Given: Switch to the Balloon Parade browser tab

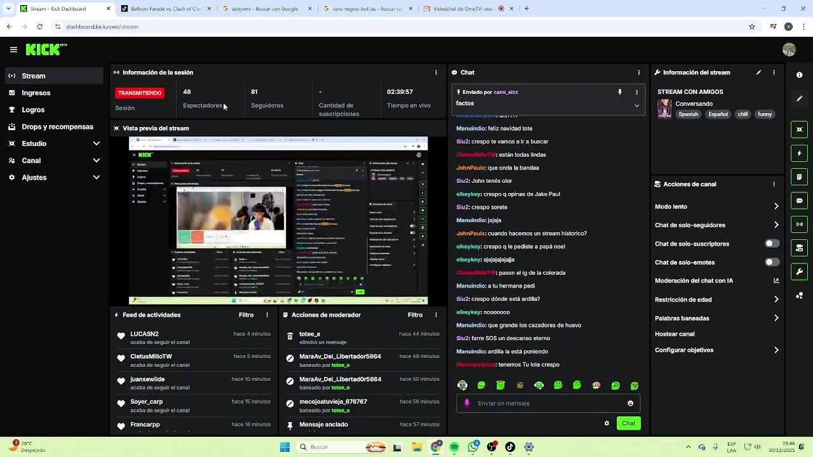Looking at the screenshot, I should [x=165, y=9].
